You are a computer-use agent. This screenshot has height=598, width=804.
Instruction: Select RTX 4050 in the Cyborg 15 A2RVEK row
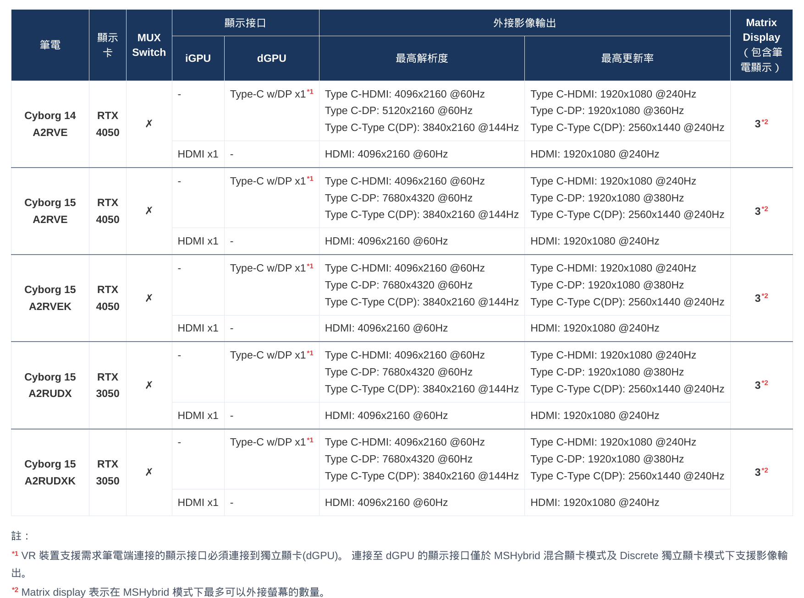(108, 298)
